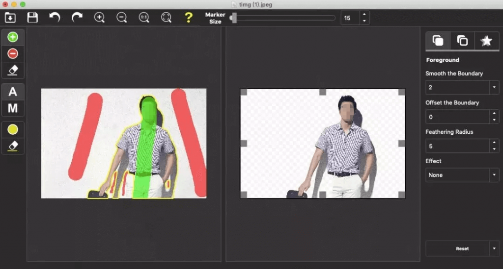Select the green foreground marker tool
Image resolution: width=503 pixels, height=269 pixels.
click(x=13, y=37)
